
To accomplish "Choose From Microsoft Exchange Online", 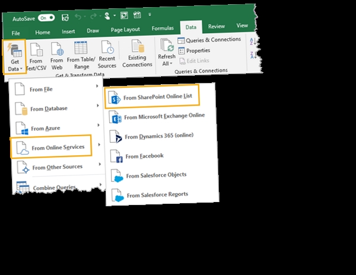I will pyautogui.click(x=159, y=116).
